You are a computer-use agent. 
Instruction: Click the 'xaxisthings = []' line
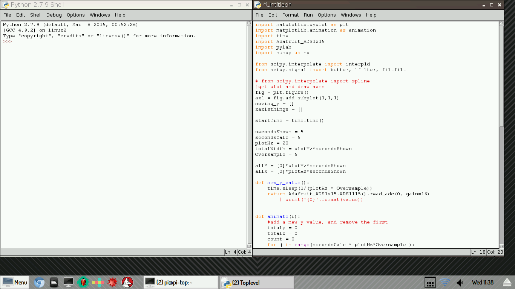pyautogui.click(x=279, y=109)
